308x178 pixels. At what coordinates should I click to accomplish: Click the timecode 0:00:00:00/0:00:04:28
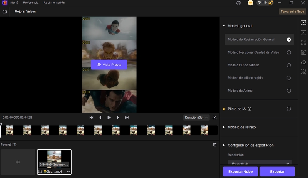(x=17, y=118)
